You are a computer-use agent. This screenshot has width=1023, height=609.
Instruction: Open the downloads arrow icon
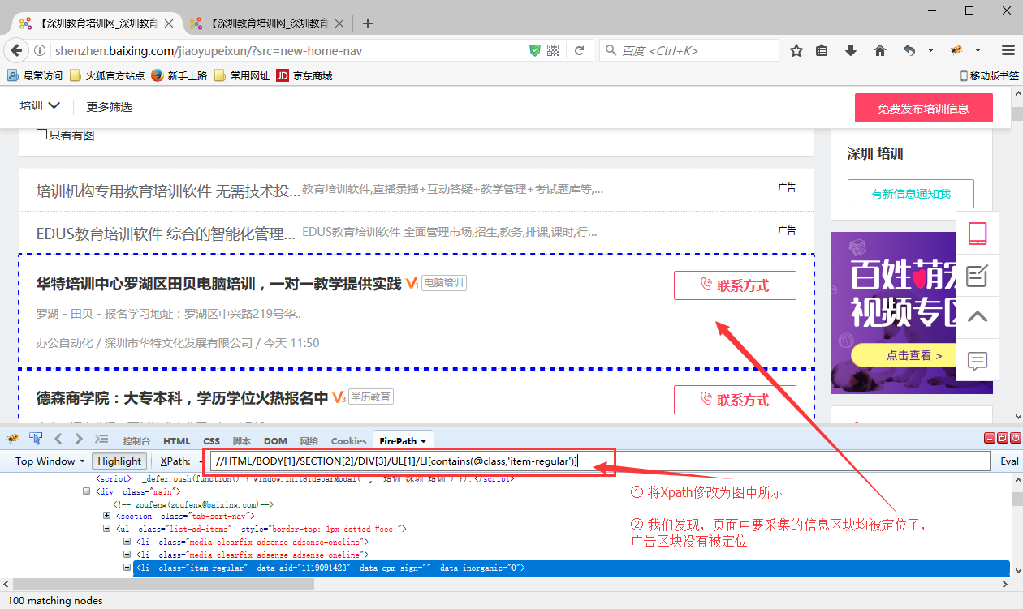(851, 50)
